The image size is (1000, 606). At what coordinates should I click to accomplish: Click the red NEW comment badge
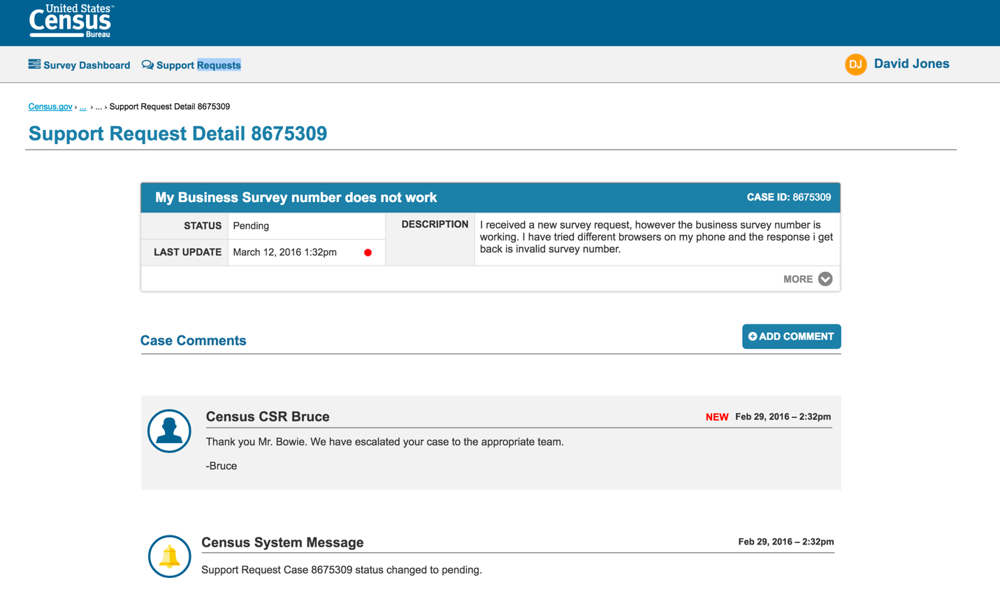716,417
